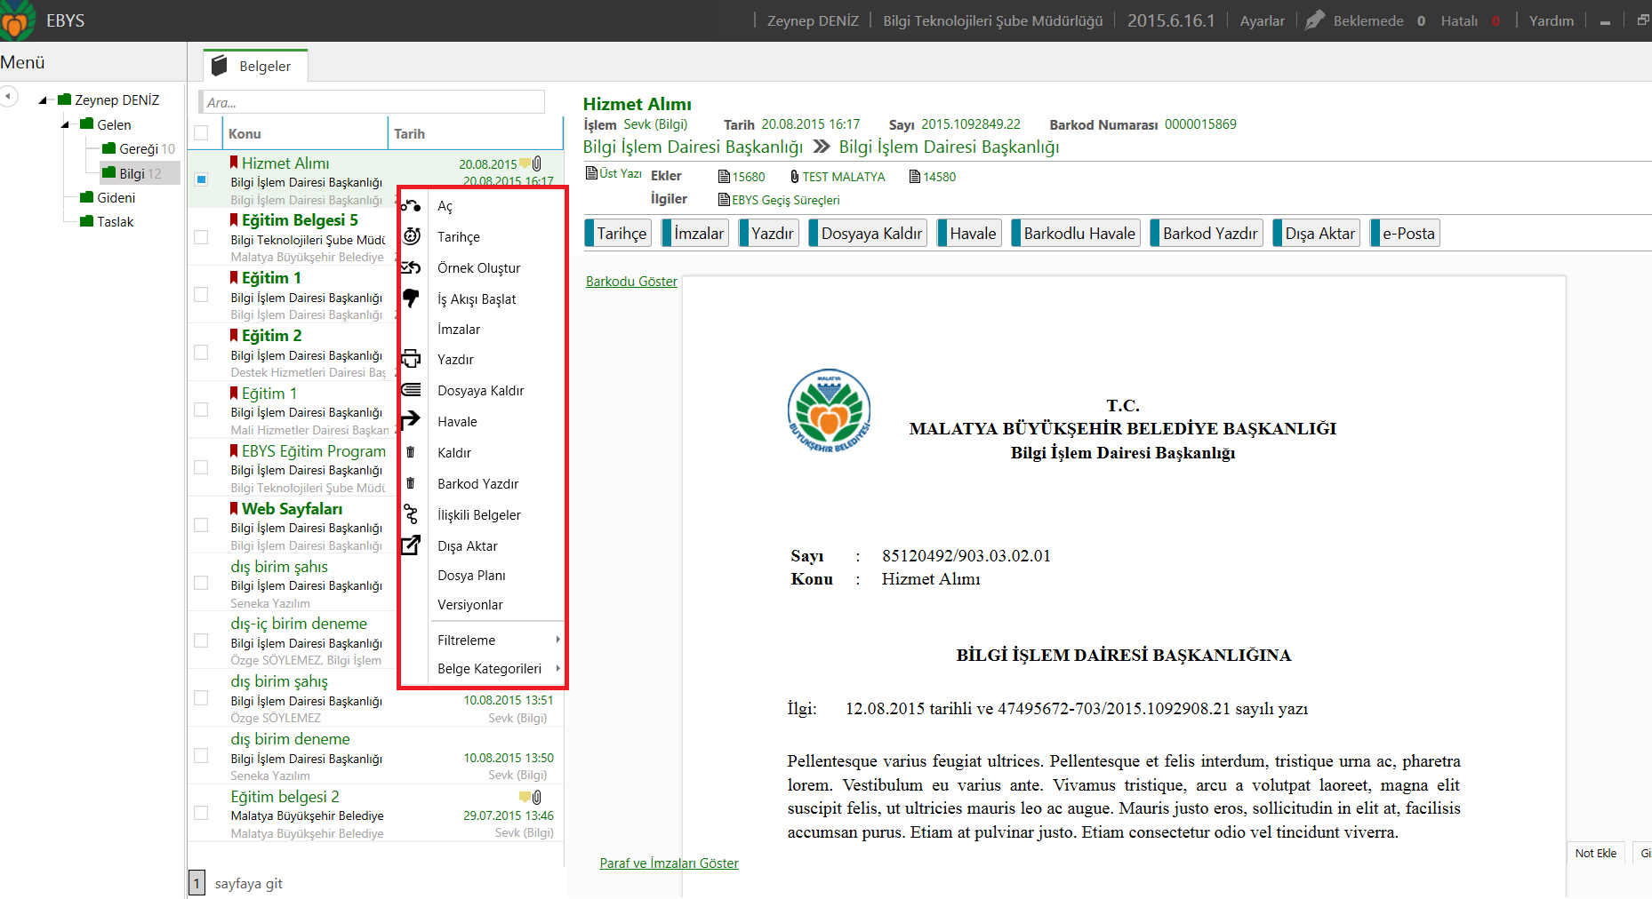Image resolution: width=1652 pixels, height=899 pixels.
Task: Open the EBYS Geçiş Süreçleri reference
Action: coord(779,200)
